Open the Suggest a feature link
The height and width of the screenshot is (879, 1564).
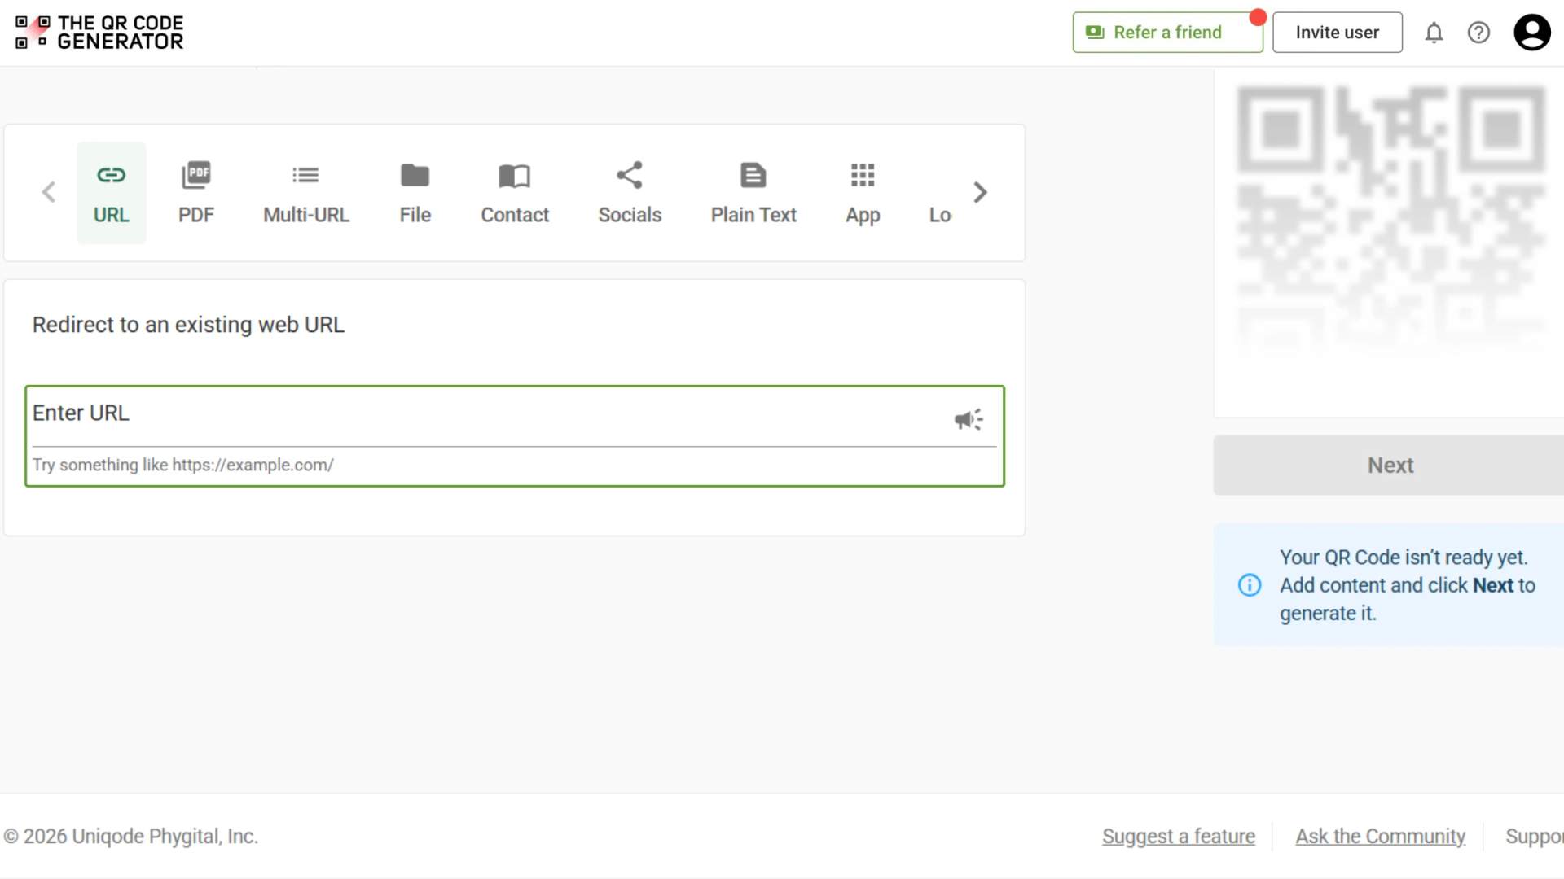click(x=1178, y=837)
